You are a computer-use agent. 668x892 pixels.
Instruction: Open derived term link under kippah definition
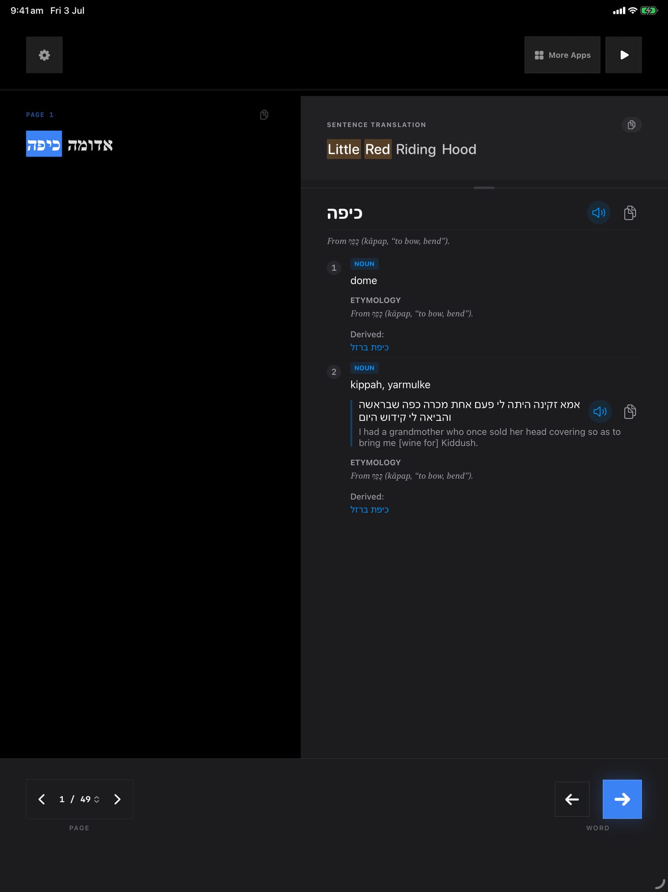(369, 510)
